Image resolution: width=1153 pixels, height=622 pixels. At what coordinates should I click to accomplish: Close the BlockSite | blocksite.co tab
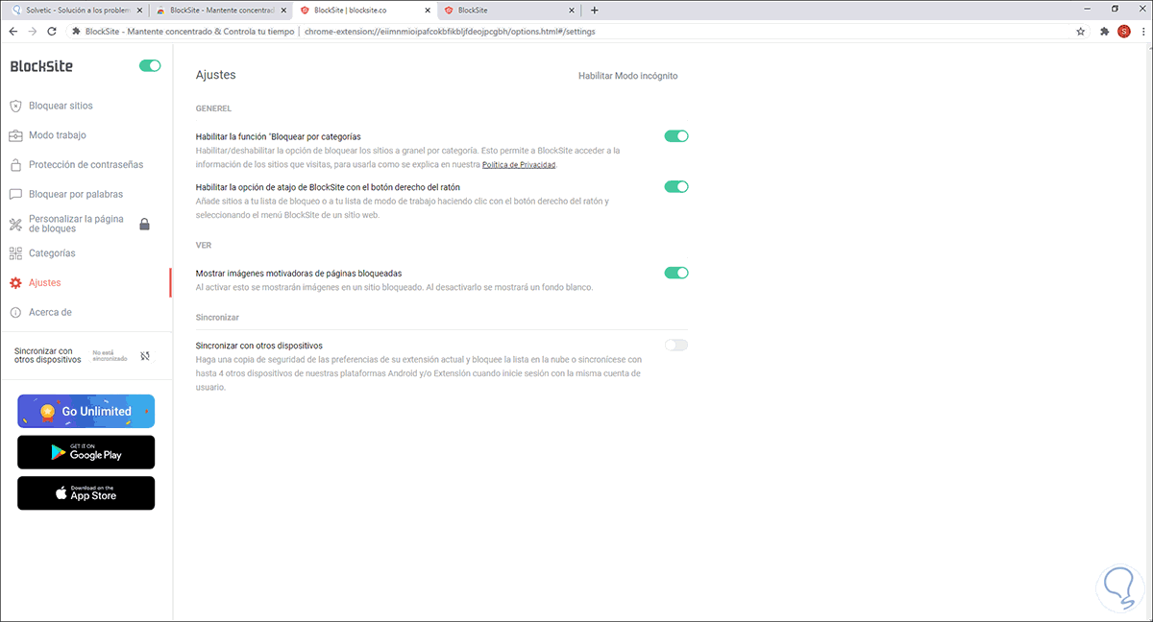point(429,10)
